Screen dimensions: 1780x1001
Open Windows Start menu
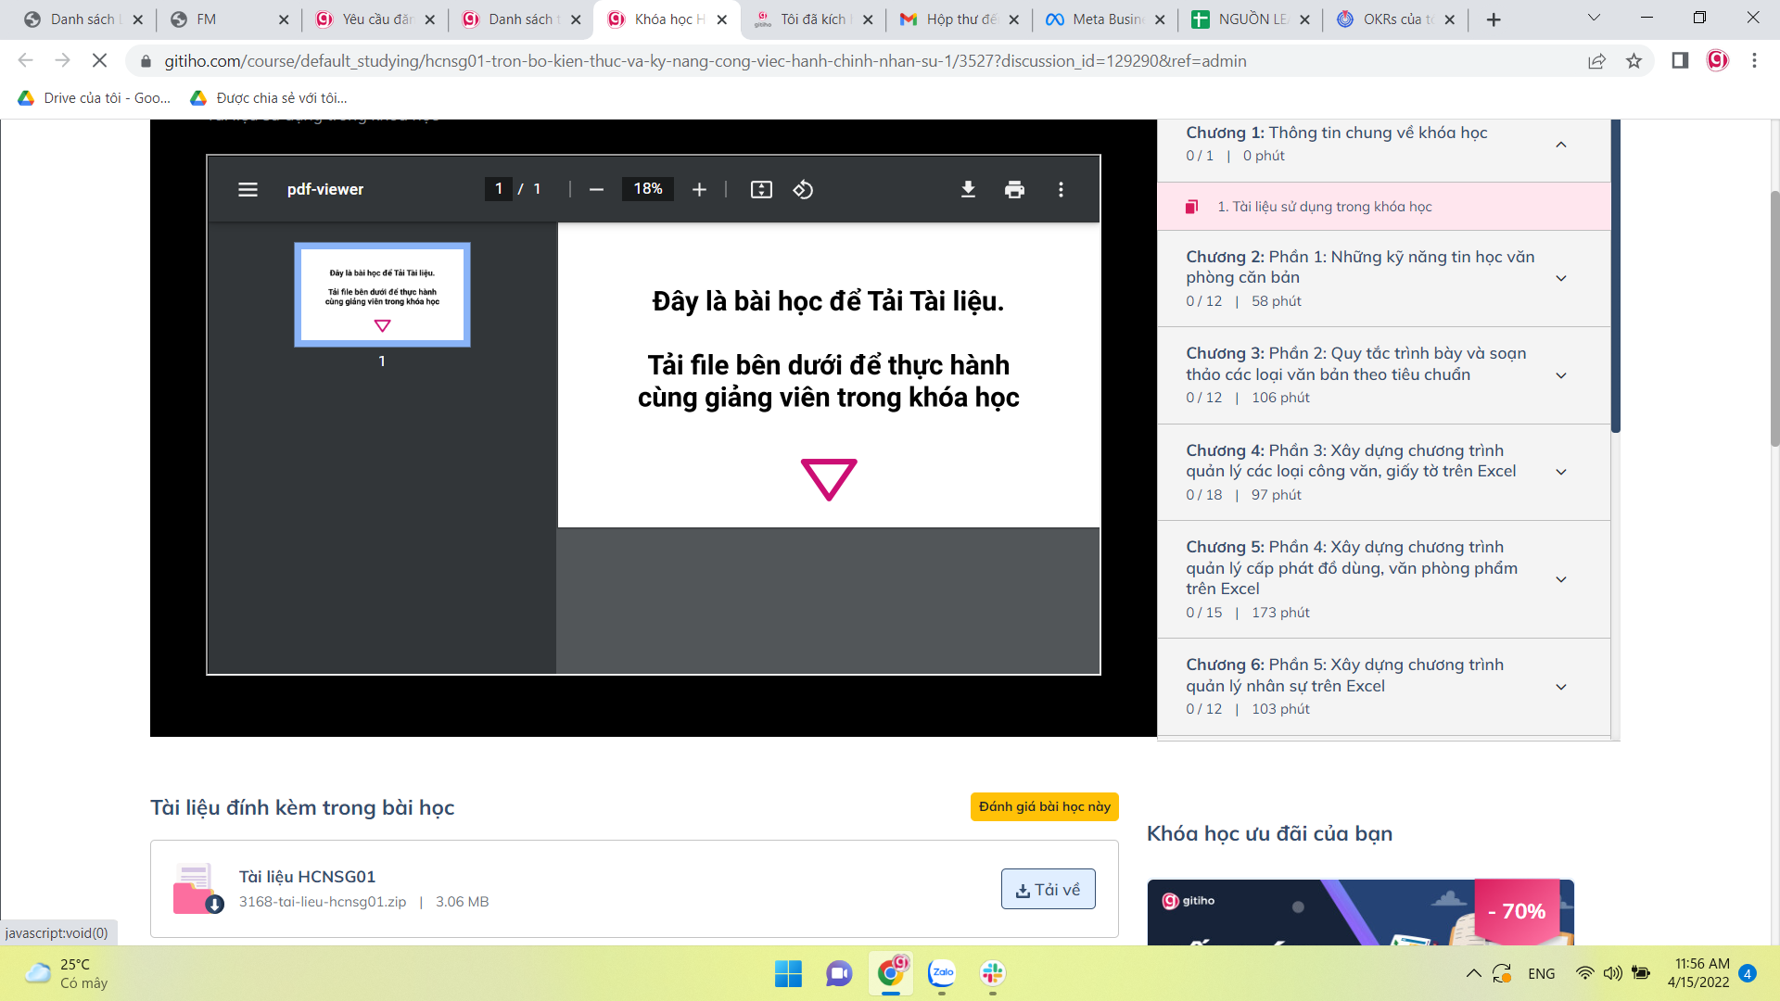(x=788, y=973)
